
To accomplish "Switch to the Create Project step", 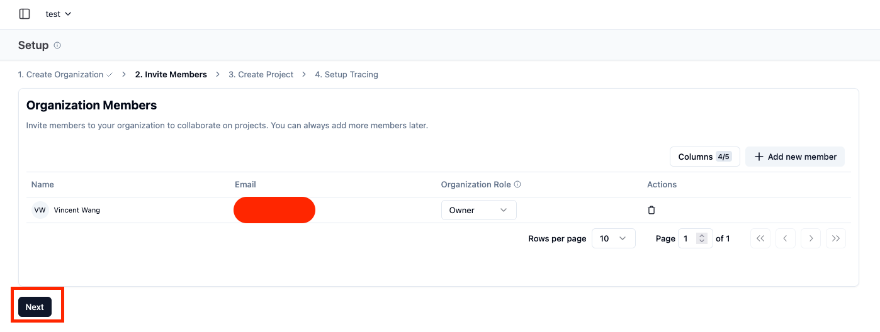I will tap(261, 74).
